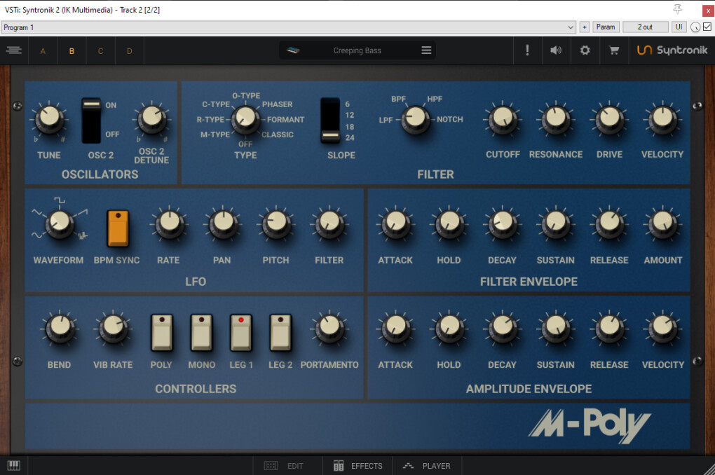Toggle the LEG 1 button

(241, 333)
